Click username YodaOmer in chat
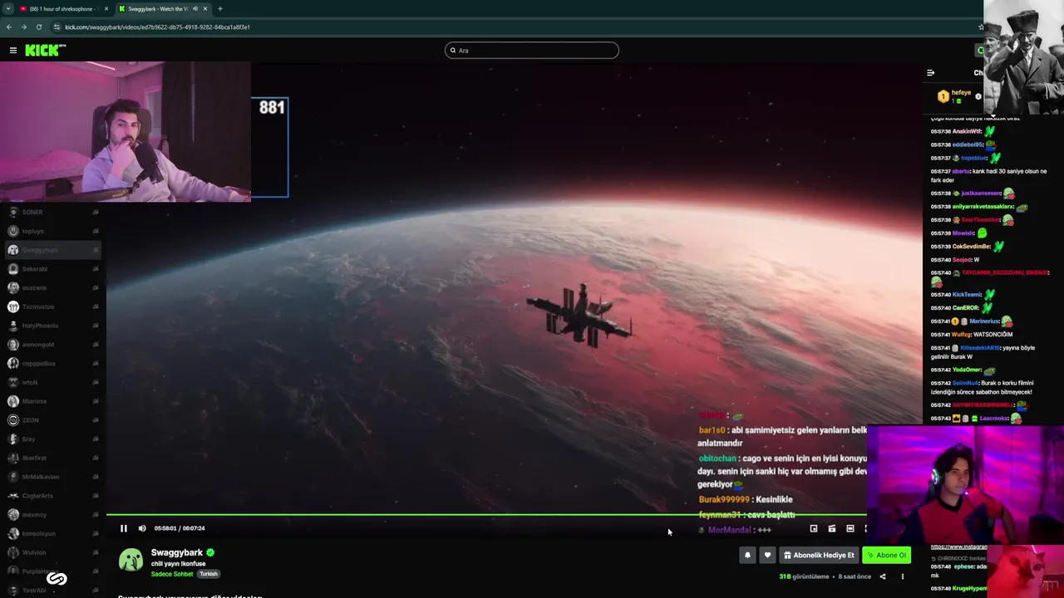 (x=967, y=370)
